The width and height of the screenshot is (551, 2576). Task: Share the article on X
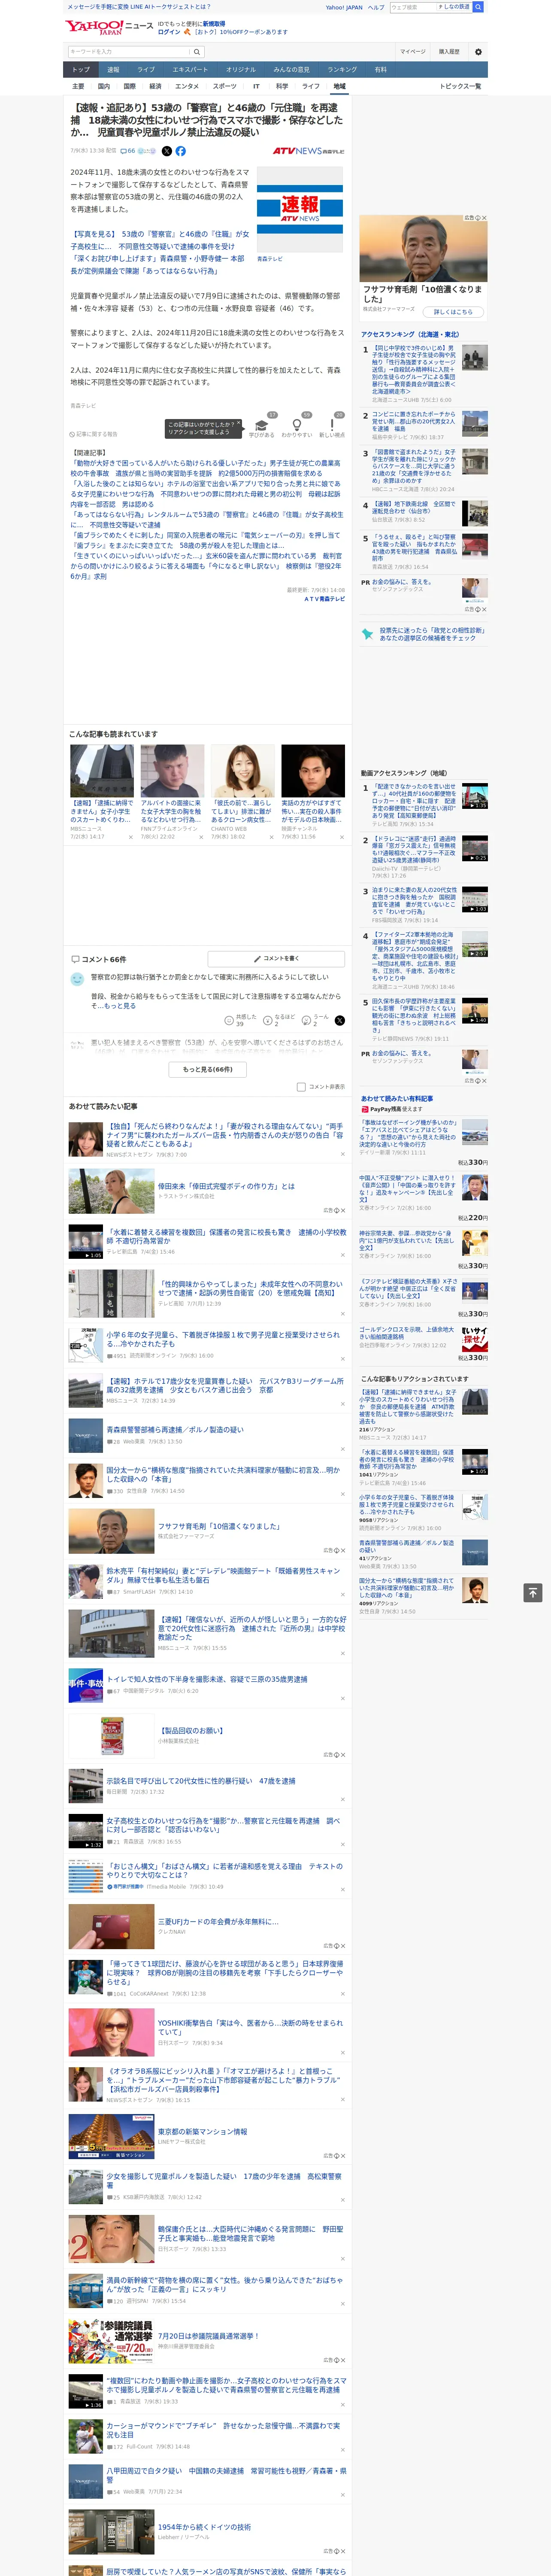(x=166, y=151)
